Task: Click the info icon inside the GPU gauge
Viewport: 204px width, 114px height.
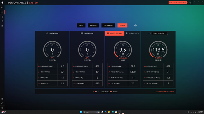Action: click(x=87, y=45)
